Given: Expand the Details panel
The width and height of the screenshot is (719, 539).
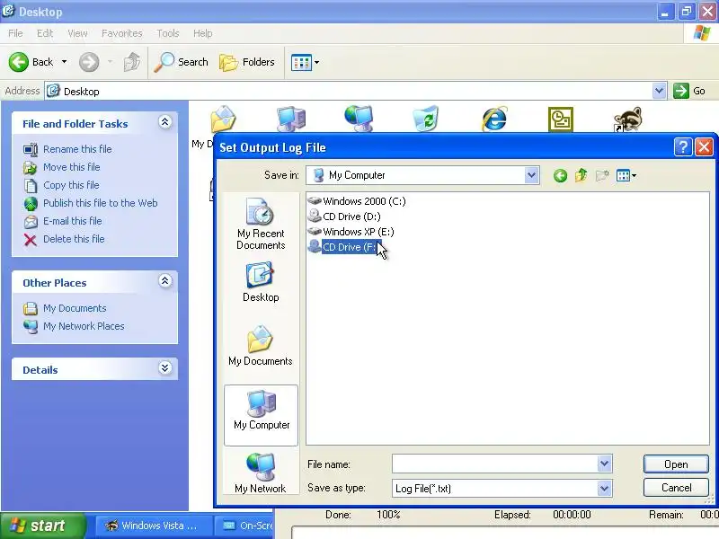Looking at the screenshot, I should [165, 368].
